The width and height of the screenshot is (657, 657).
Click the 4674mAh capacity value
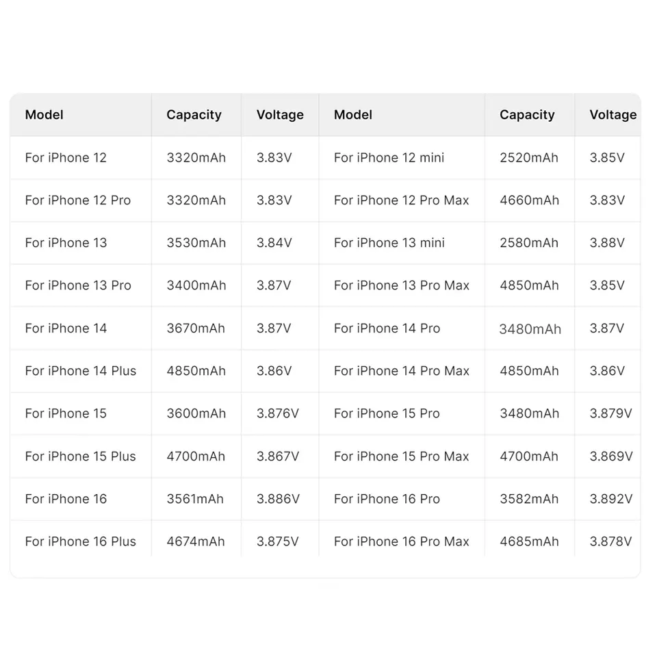click(x=196, y=541)
